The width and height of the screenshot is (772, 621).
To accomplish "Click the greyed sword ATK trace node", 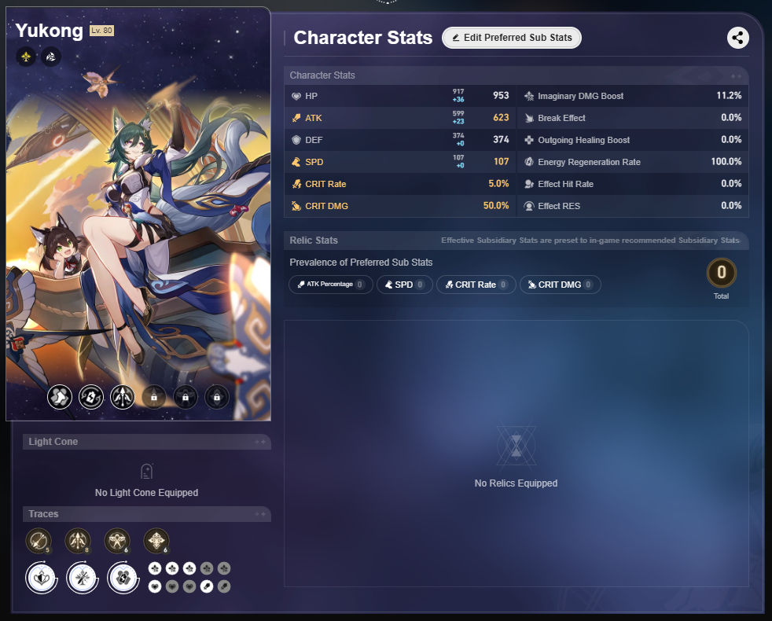I will tap(224, 586).
